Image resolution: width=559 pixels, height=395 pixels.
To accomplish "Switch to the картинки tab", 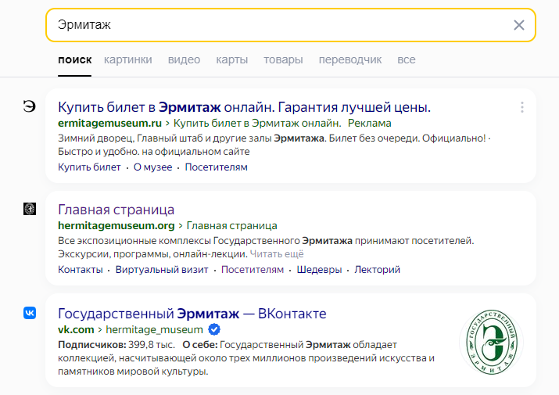I will pyautogui.click(x=128, y=59).
